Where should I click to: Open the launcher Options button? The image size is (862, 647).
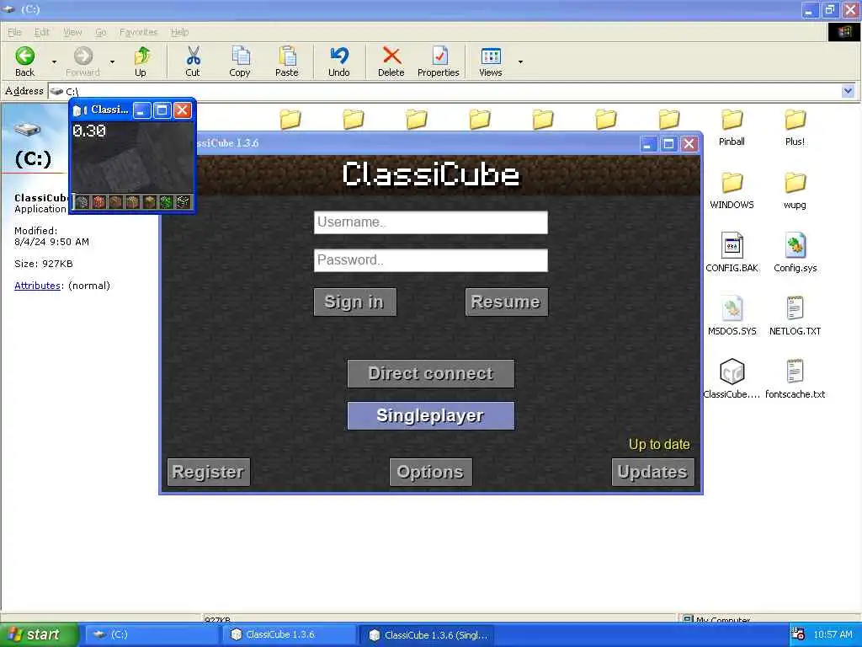pyautogui.click(x=430, y=472)
